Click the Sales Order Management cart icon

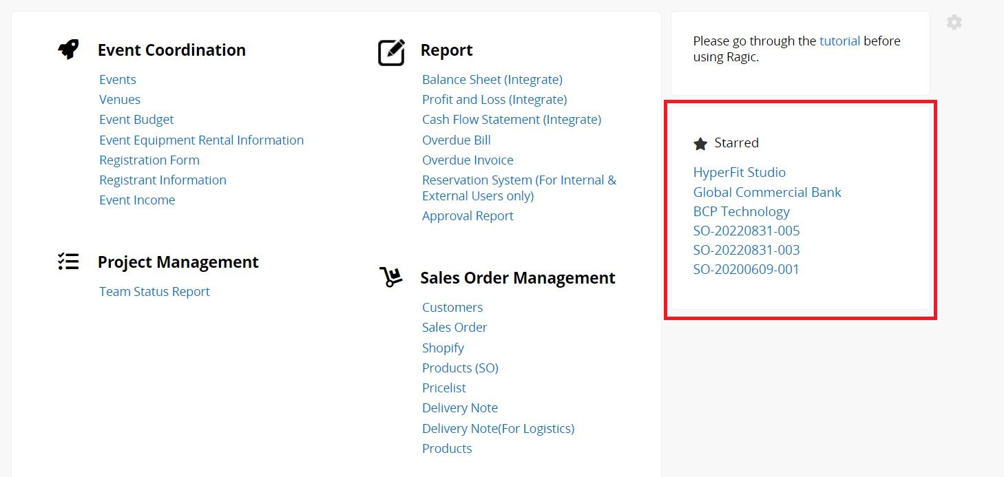pyautogui.click(x=390, y=277)
